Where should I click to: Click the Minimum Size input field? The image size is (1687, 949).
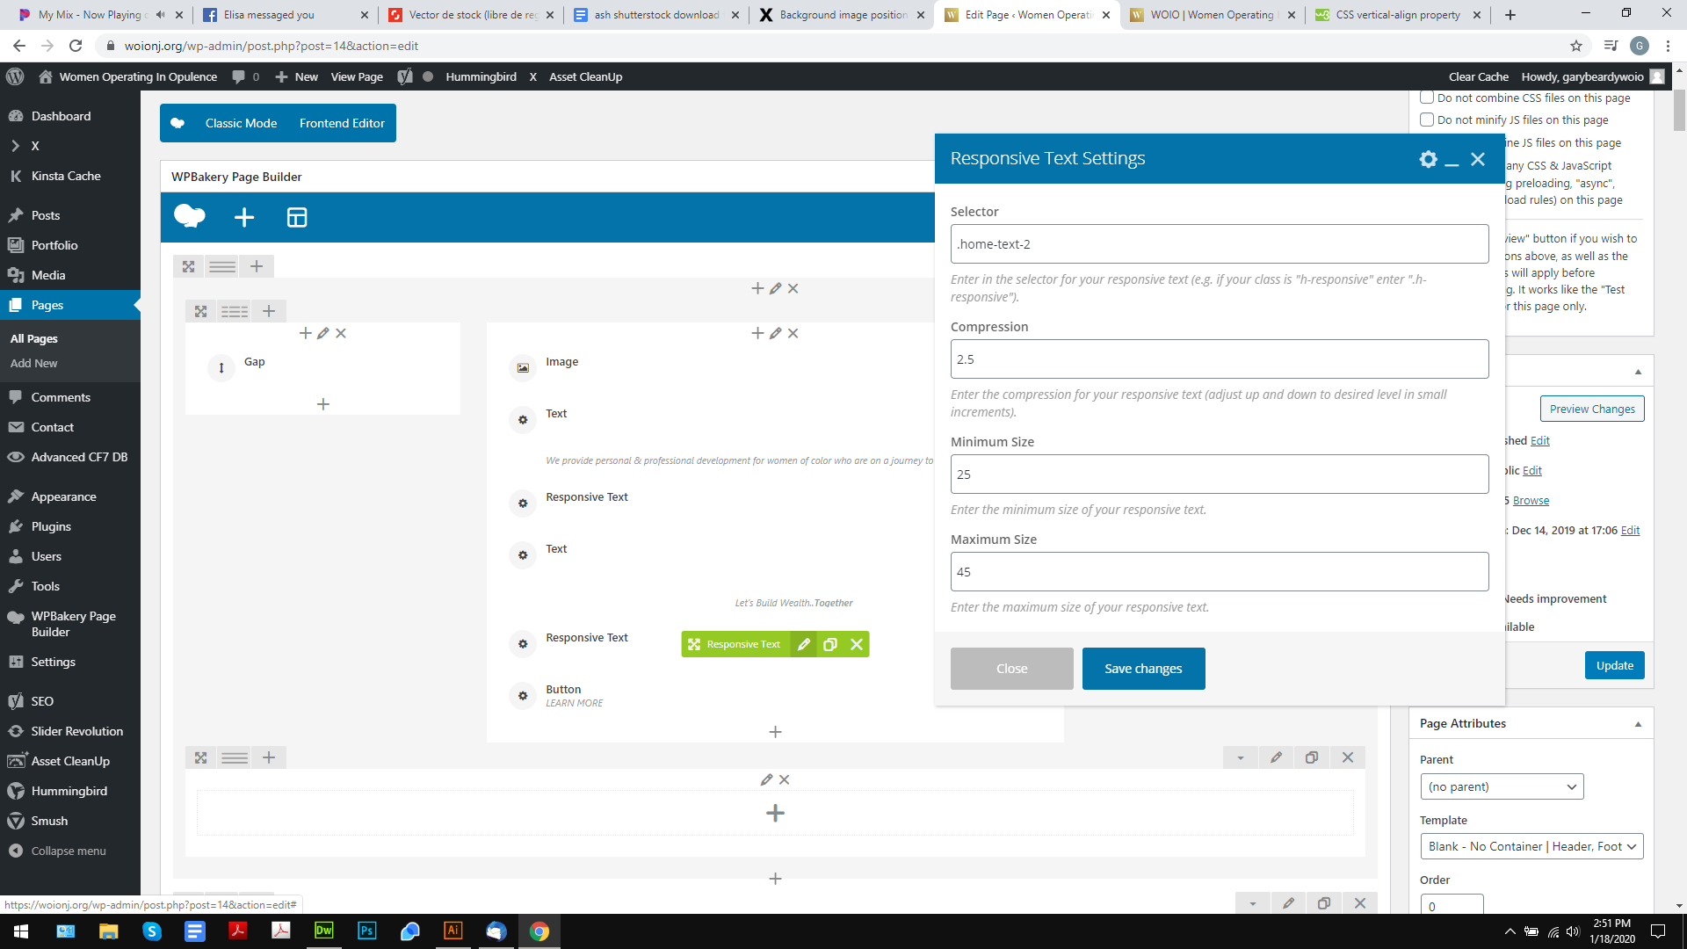[x=1220, y=474]
